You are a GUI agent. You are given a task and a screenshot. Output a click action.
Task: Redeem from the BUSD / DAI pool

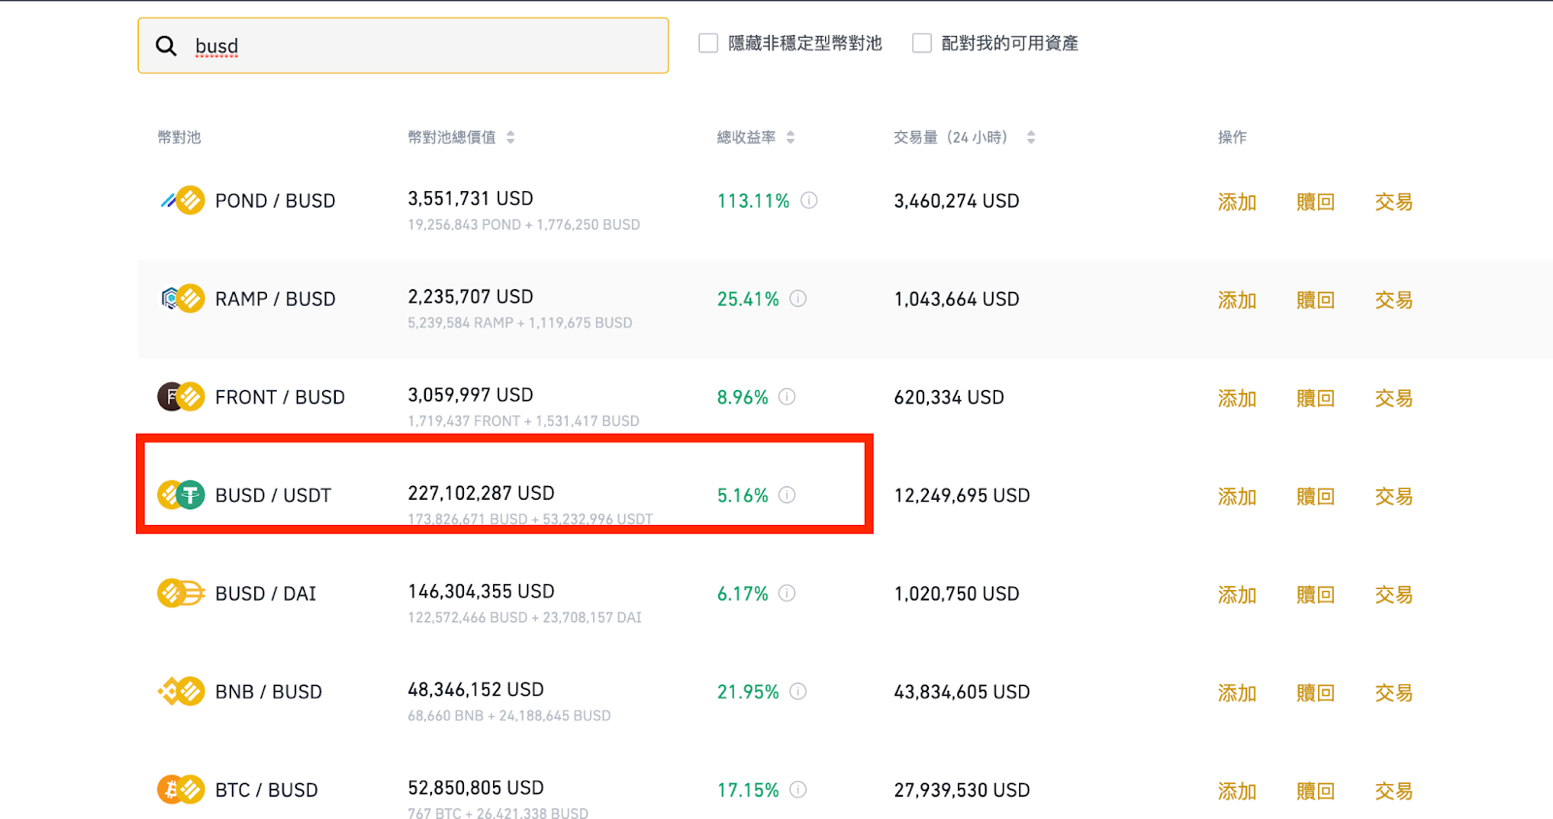coord(1316,594)
